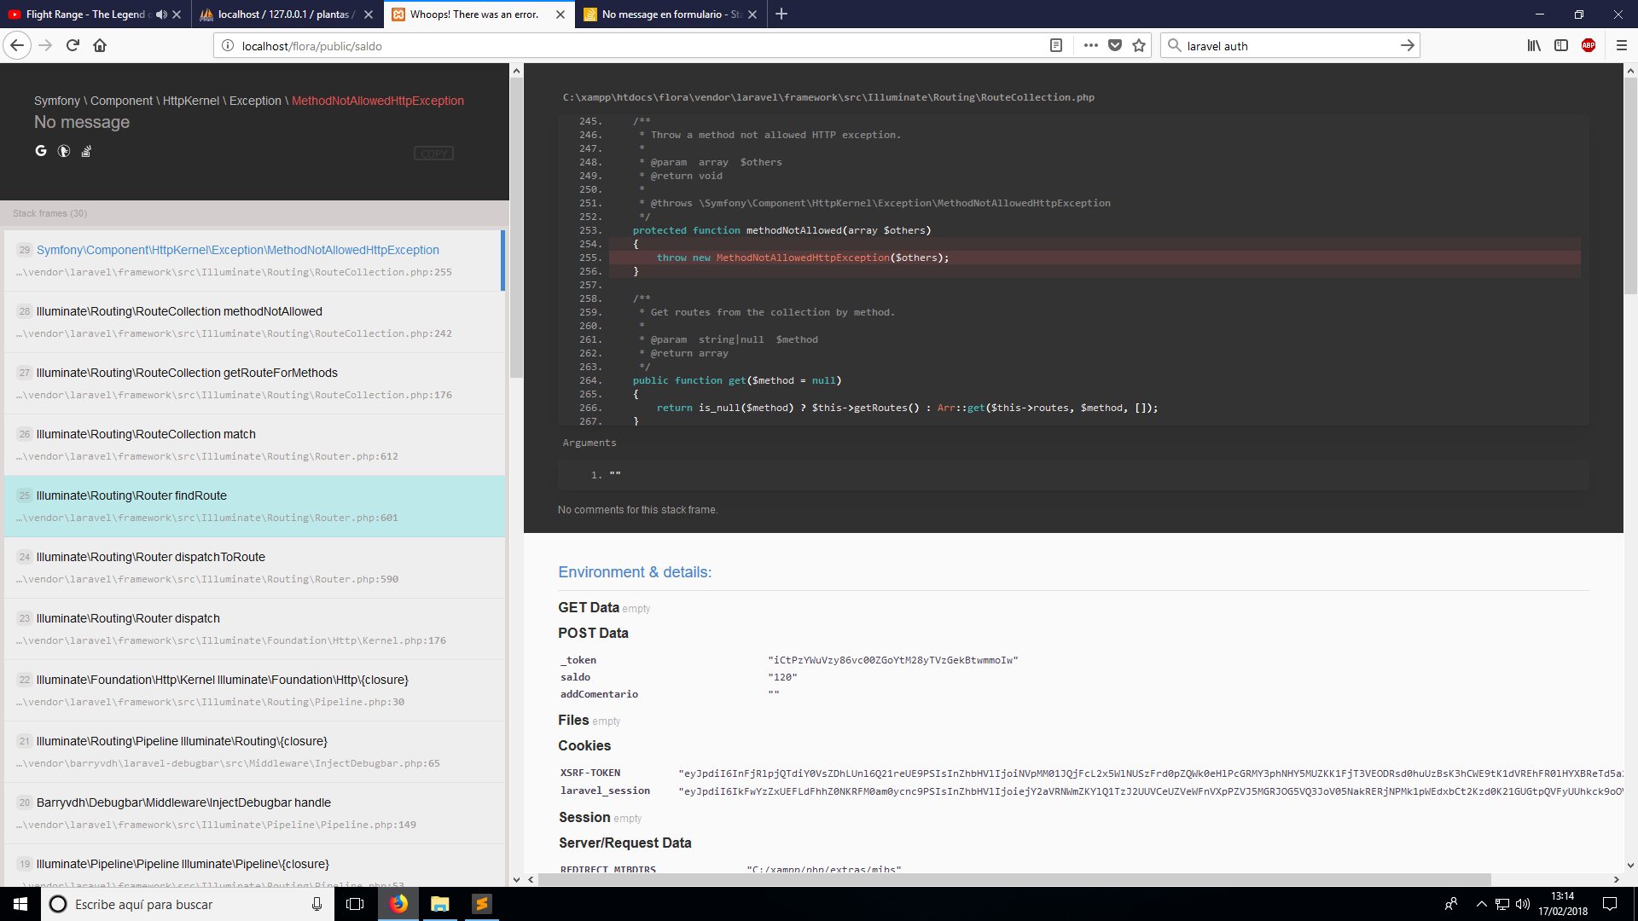Viewport: 1638px width, 921px height.
Task: Mute the Flight Range tab audio
Action: pos(161,14)
